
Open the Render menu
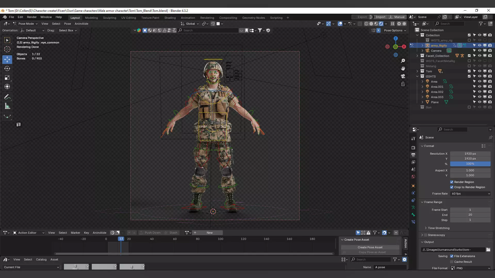tap(32, 17)
